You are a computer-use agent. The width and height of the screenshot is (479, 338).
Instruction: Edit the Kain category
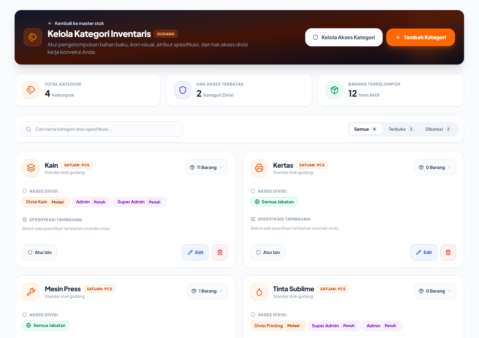coord(196,252)
